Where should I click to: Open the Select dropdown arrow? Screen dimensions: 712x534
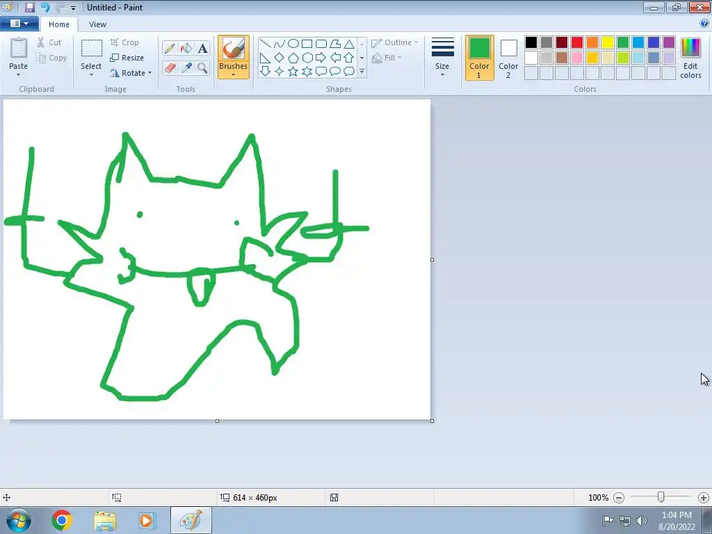[91, 75]
